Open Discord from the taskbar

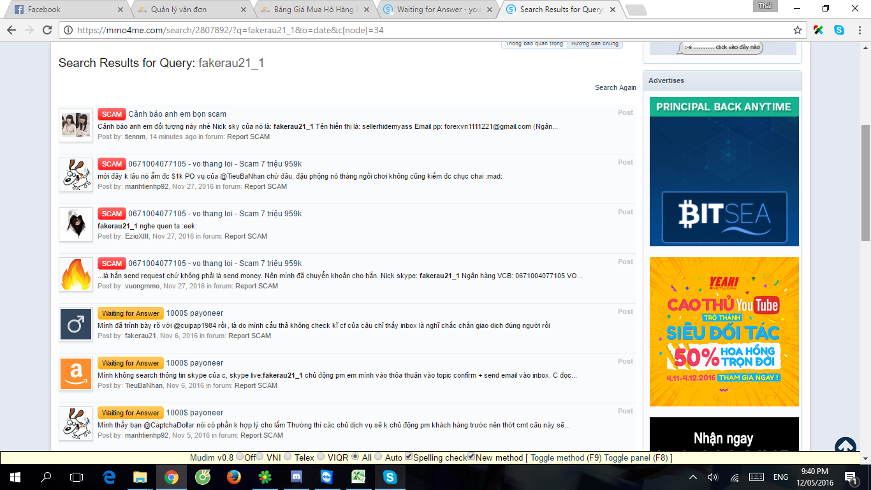[x=296, y=477]
